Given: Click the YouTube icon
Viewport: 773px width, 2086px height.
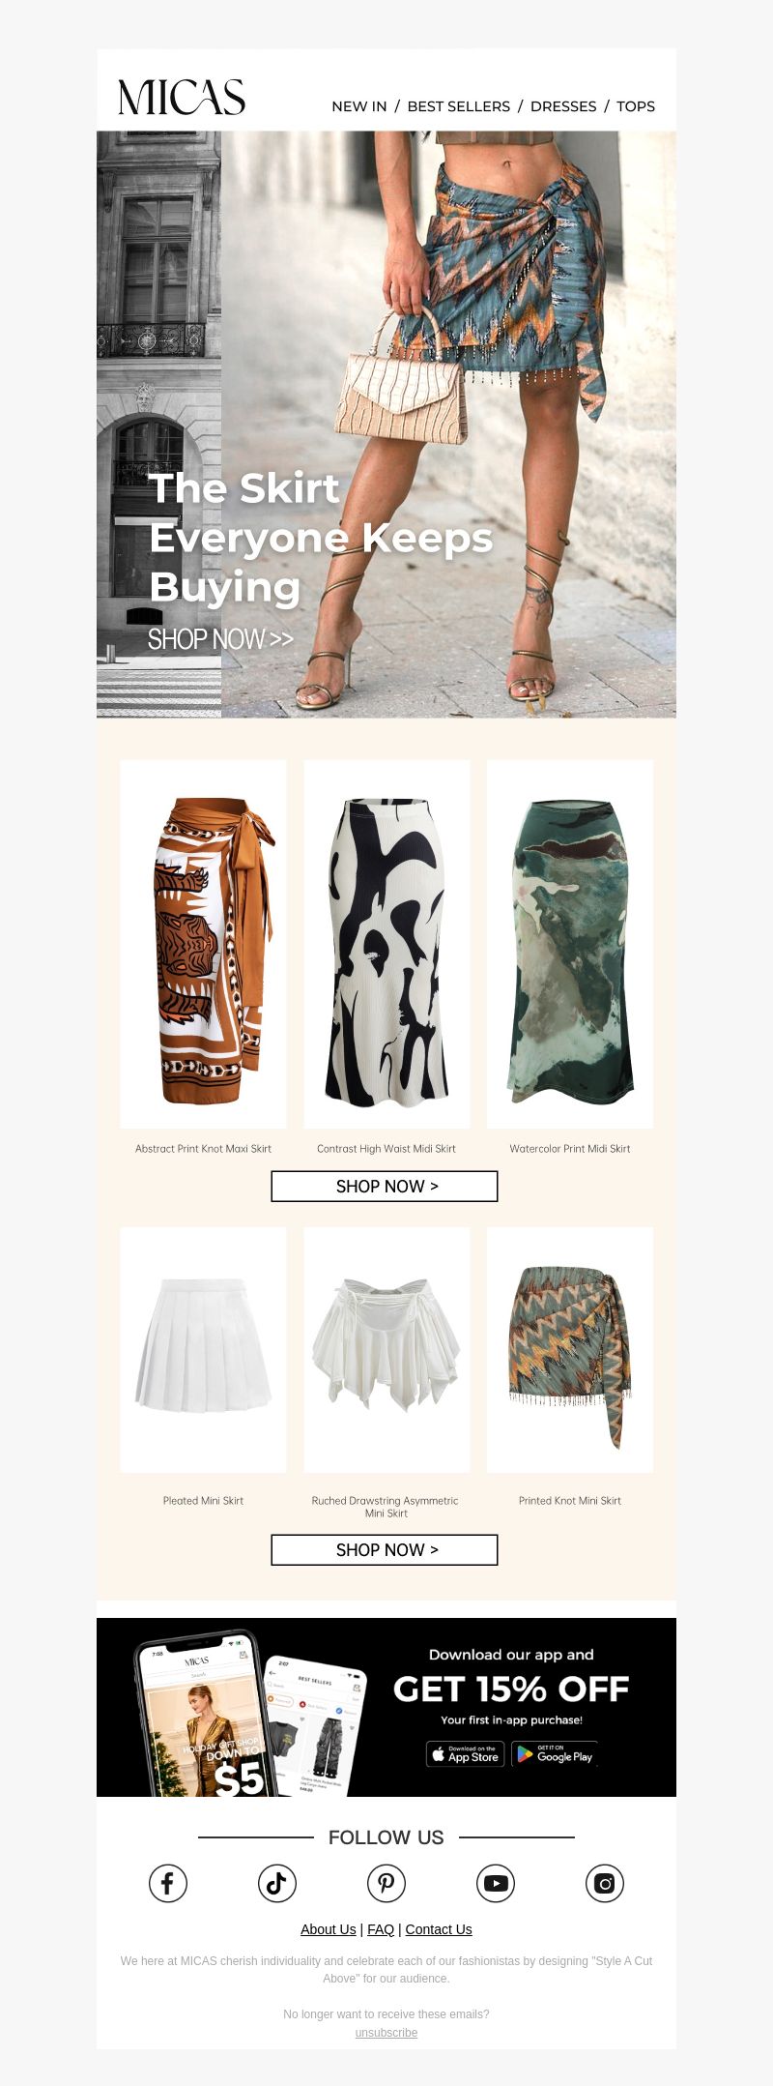Looking at the screenshot, I should coord(496,1883).
